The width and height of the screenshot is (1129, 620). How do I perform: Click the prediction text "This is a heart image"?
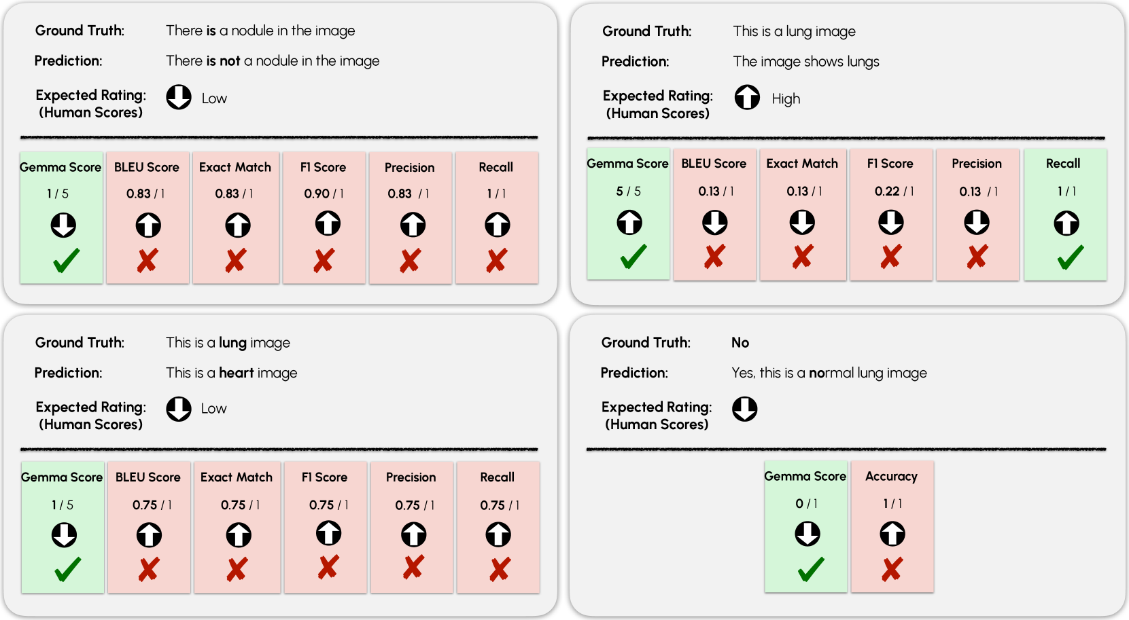(231, 373)
